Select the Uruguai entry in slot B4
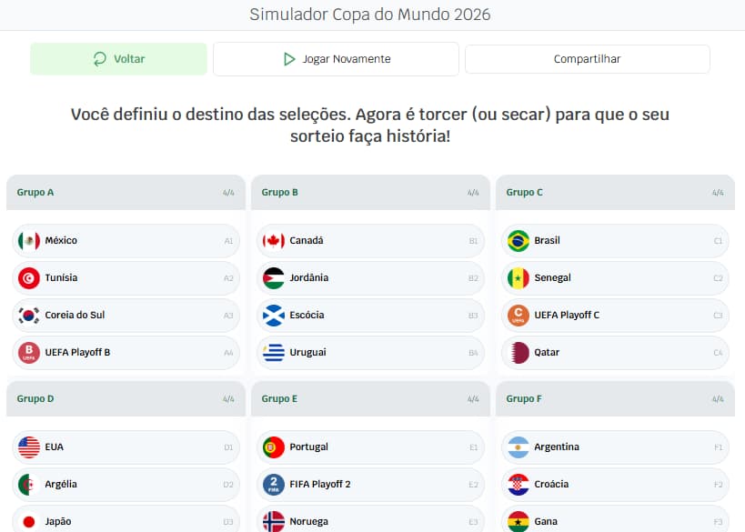This screenshot has height=532, width=745. click(369, 352)
